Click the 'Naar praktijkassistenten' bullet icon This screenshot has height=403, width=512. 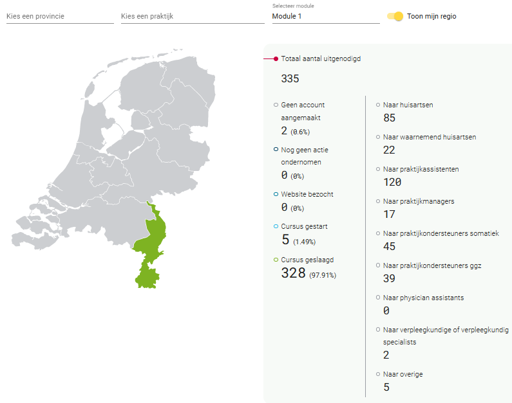378,169
